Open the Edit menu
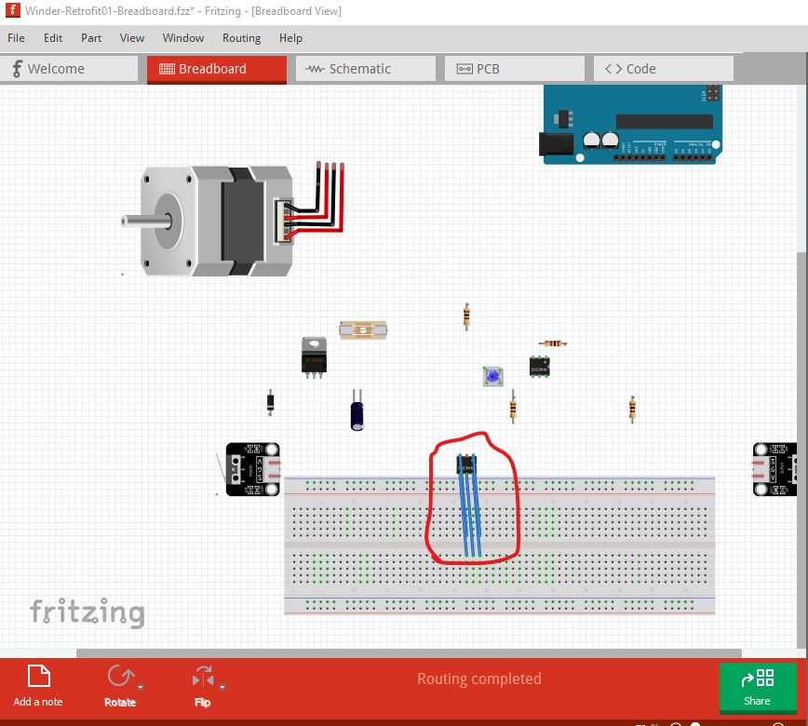Image resolution: width=808 pixels, height=726 pixels. click(x=52, y=38)
